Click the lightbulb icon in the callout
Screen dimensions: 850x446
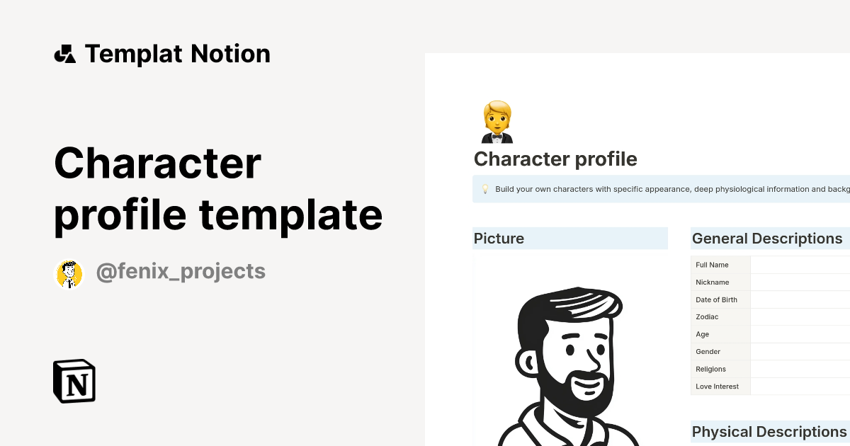point(484,189)
